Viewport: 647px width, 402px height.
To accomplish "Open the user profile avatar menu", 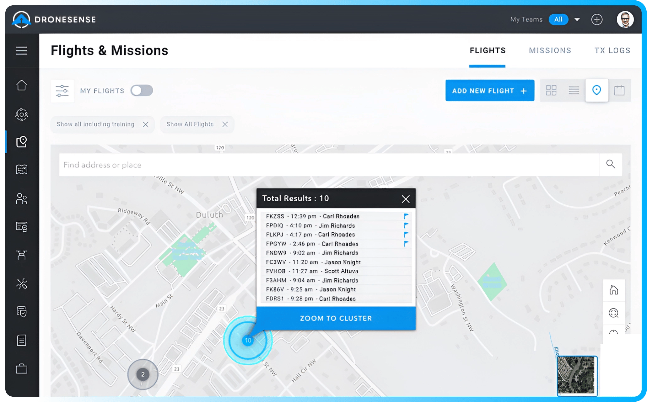I will click(x=625, y=19).
